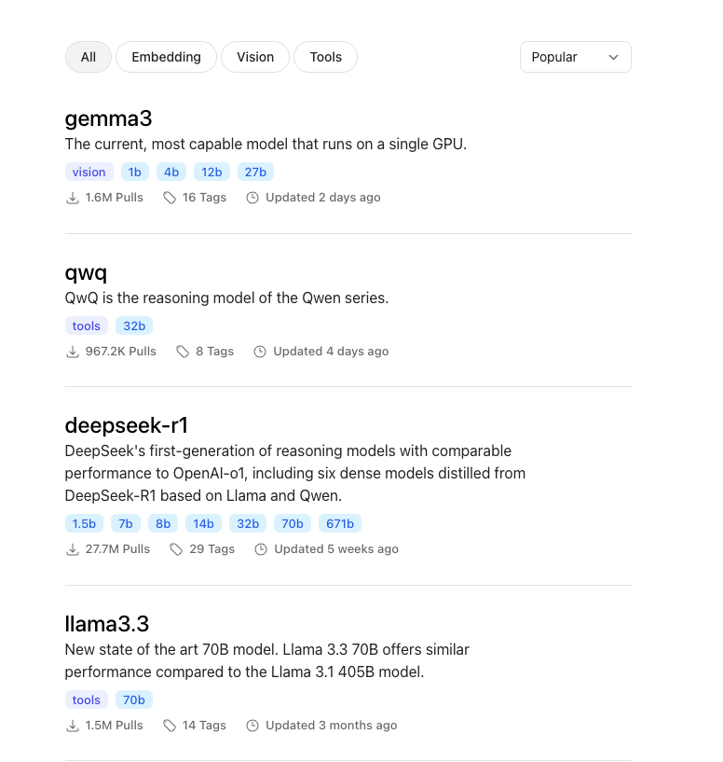Click the tag icon beside 8 Tags
Screen dimensions: 723x762
tap(183, 352)
